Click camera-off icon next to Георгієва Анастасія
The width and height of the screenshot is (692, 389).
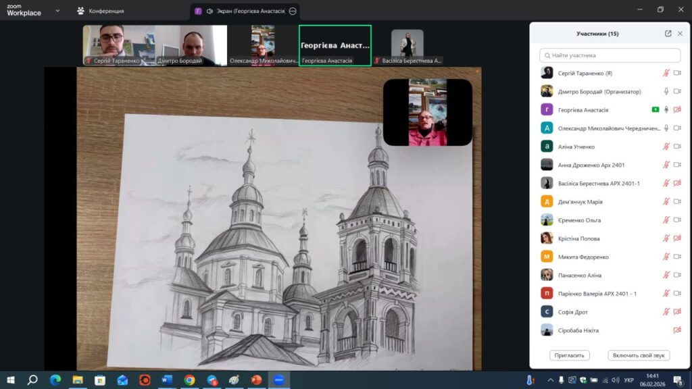point(677,109)
